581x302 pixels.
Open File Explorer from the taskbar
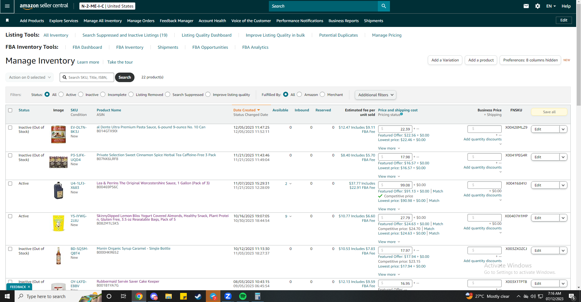click(169, 296)
